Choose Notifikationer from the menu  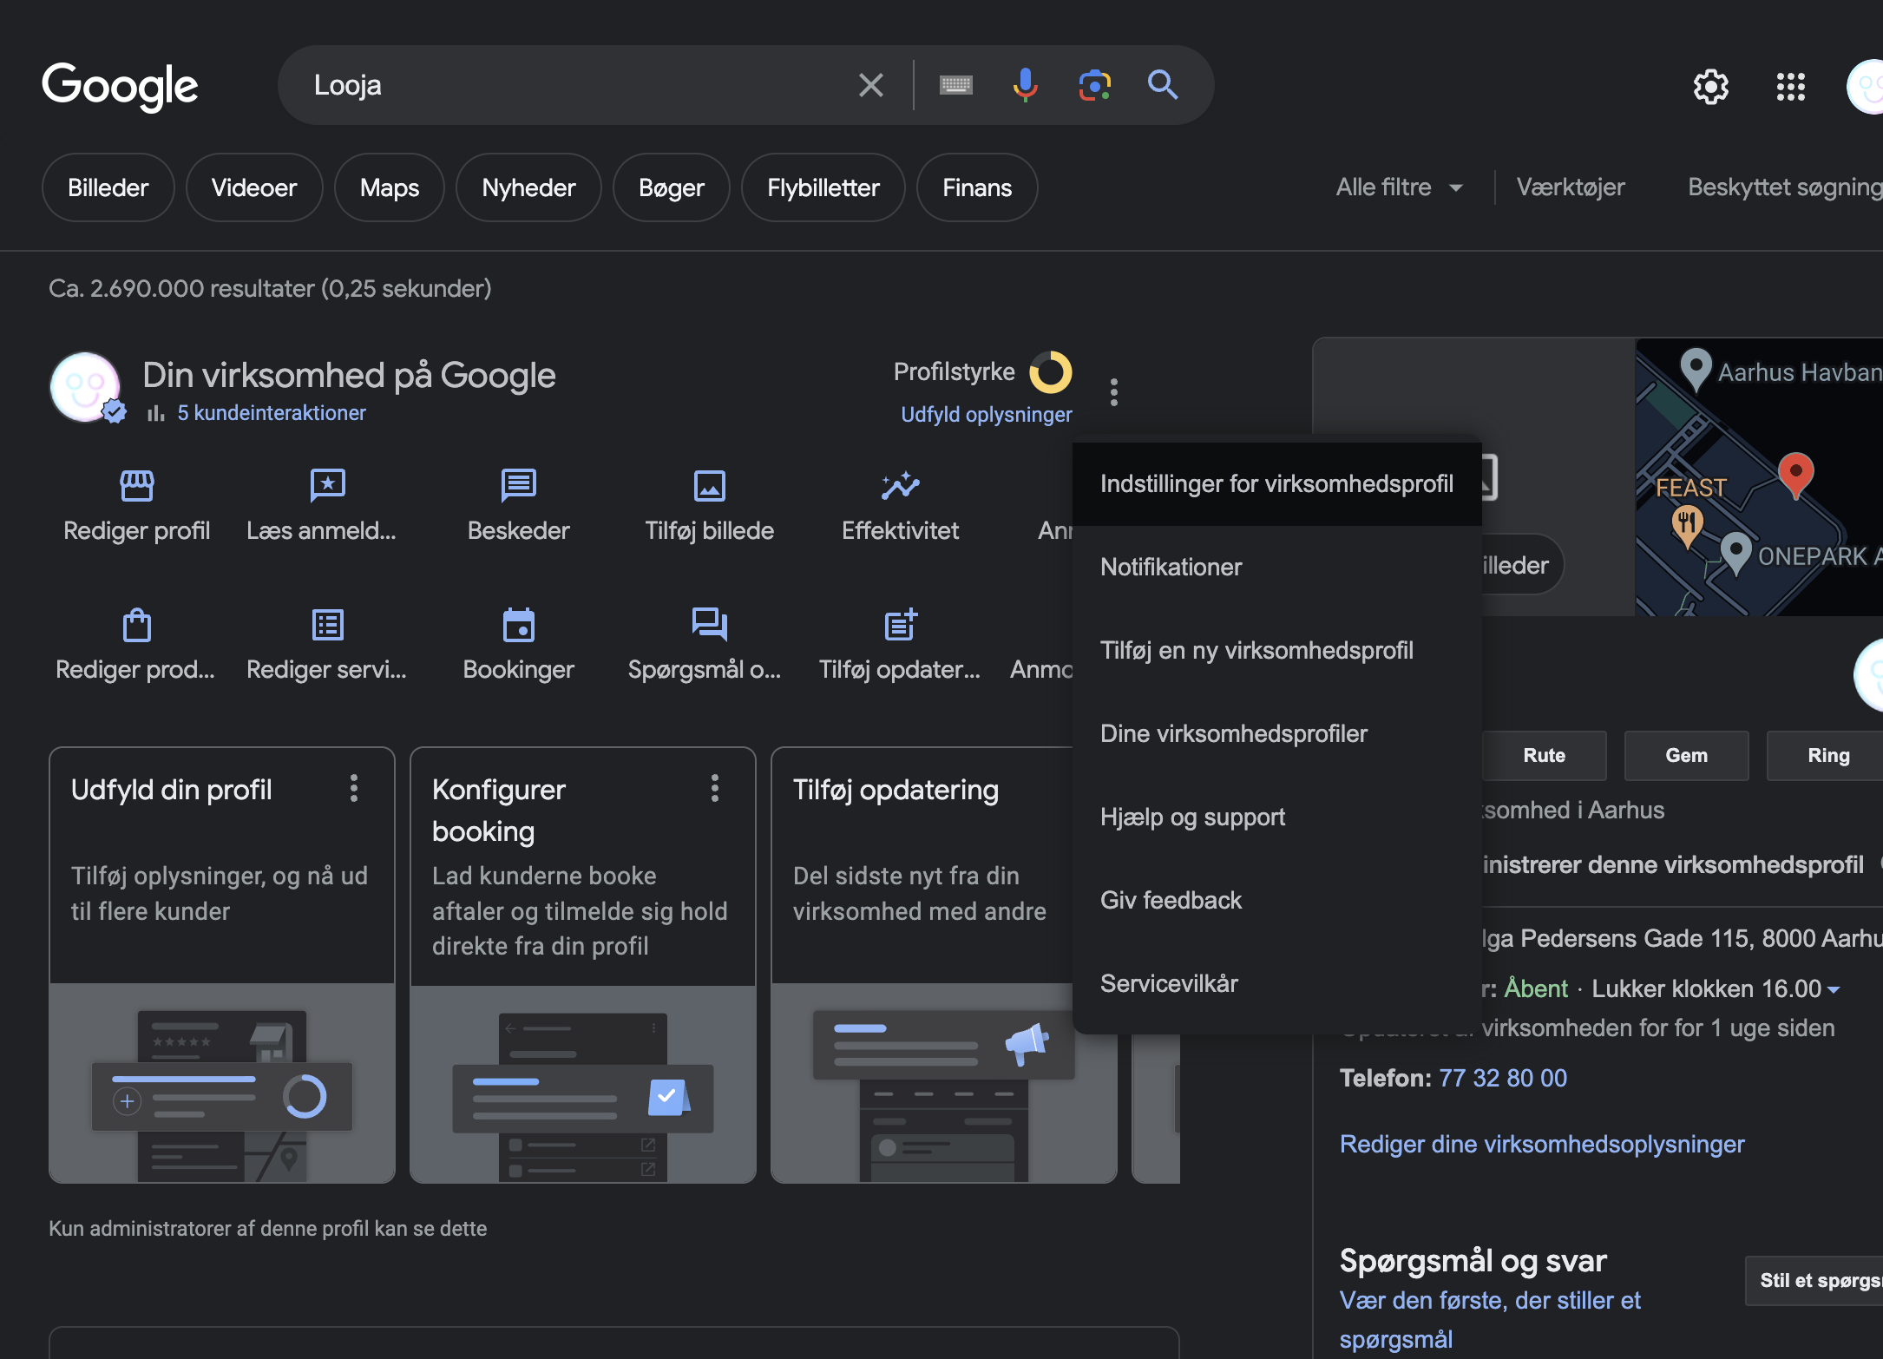[x=1276, y=567]
